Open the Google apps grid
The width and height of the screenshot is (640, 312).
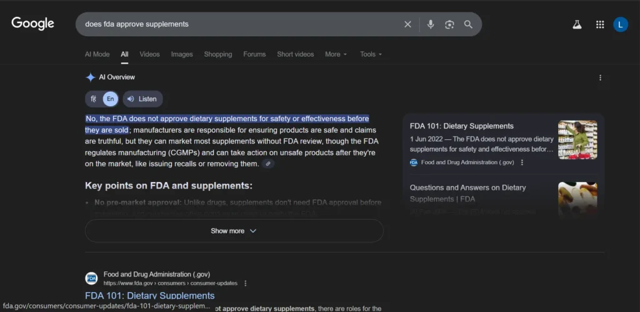click(600, 24)
